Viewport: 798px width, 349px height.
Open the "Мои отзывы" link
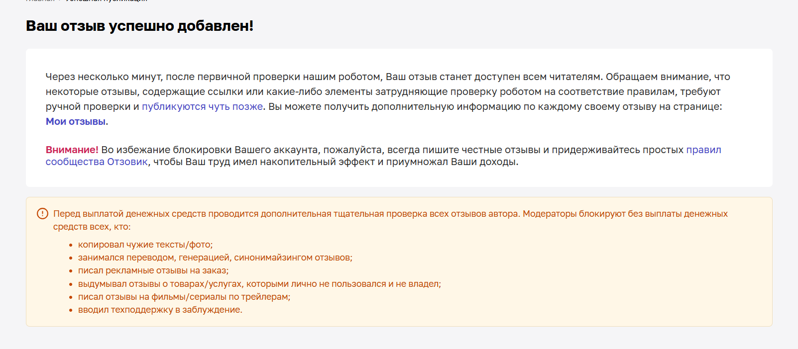[76, 121]
